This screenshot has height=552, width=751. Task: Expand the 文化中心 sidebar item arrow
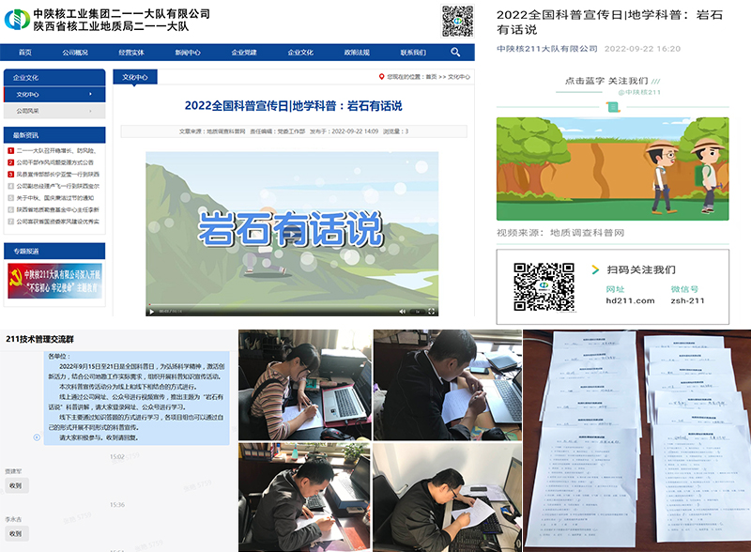click(90, 95)
